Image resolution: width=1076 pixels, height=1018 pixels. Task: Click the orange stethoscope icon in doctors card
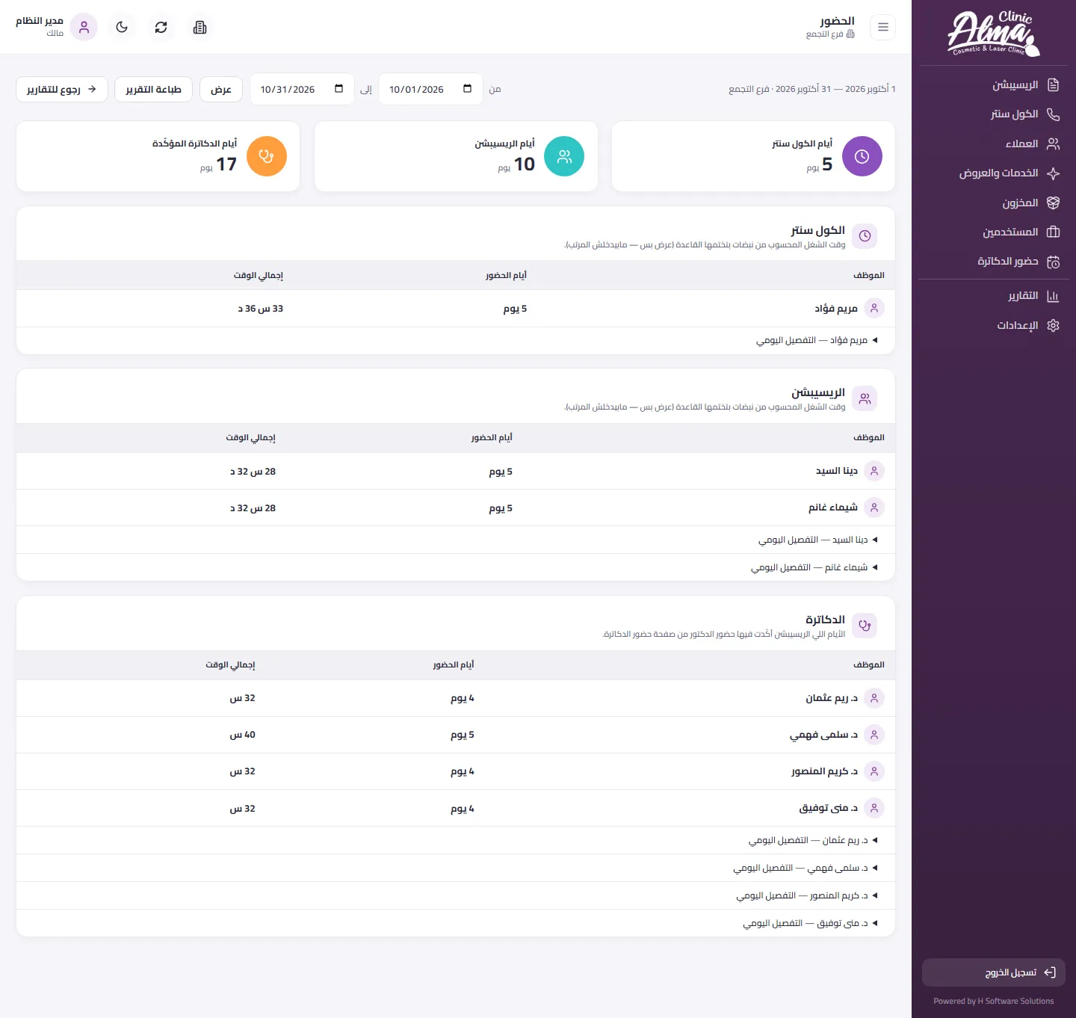(267, 156)
